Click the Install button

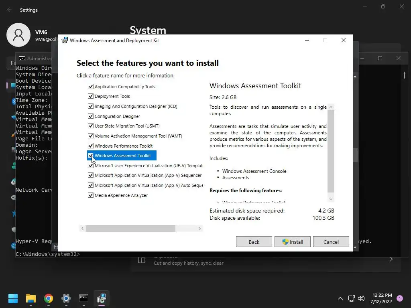293,242
